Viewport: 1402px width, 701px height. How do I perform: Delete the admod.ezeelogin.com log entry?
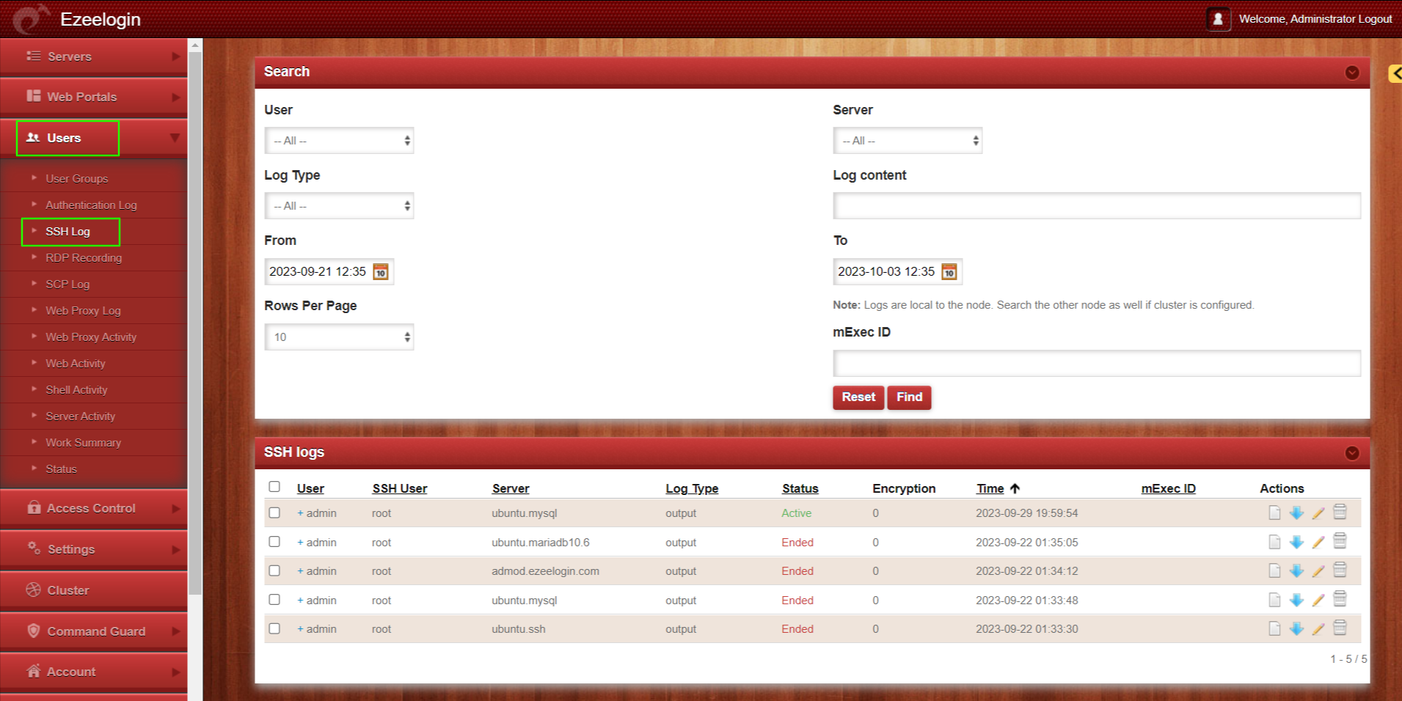pyautogui.click(x=1340, y=570)
